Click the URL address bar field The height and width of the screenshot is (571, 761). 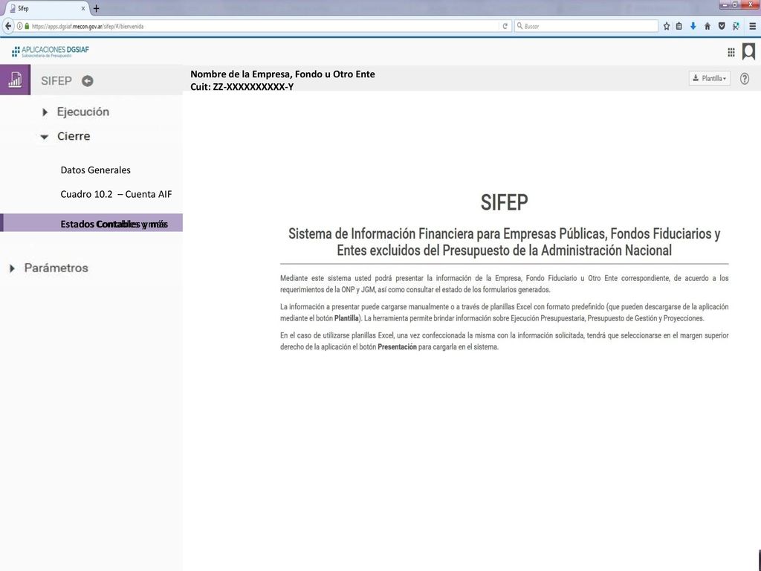click(x=262, y=26)
